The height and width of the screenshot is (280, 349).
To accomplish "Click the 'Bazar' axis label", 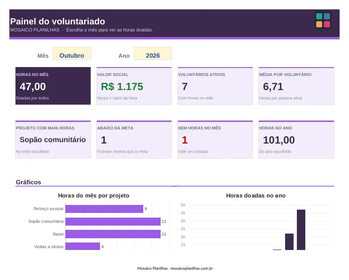I will [58, 234].
